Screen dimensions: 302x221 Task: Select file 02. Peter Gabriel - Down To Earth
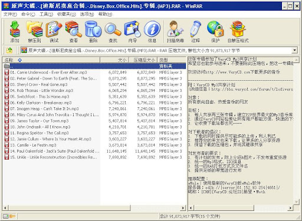[x=53, y=78]
